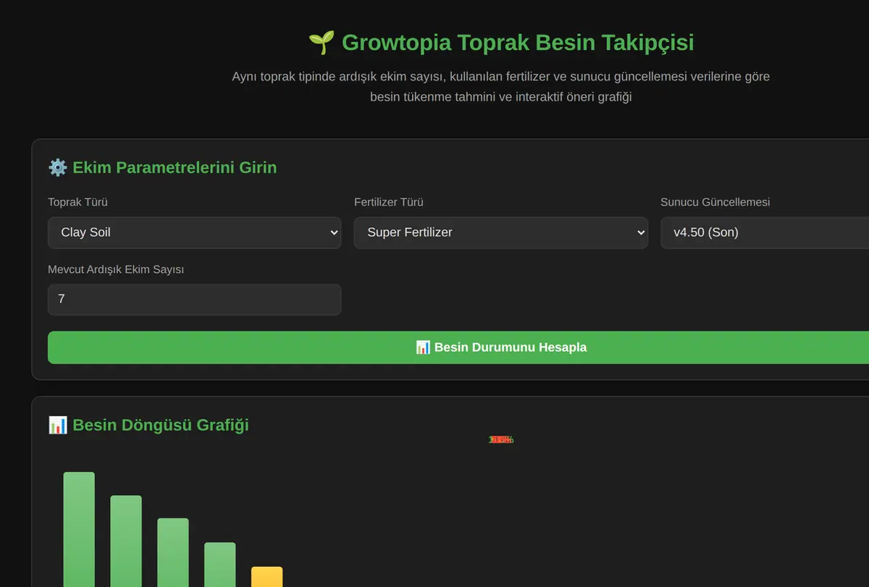Open the Toprak Türü dropdown showing Clay Soil

[194, 232]
